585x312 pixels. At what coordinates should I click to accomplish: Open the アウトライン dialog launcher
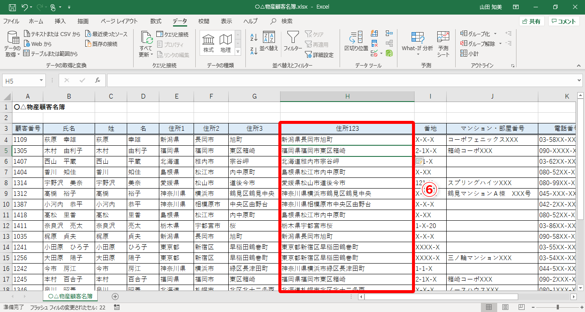coord(513,66)
